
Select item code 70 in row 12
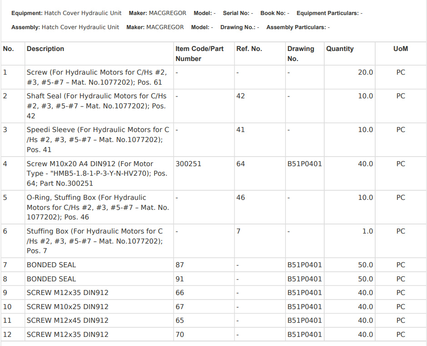point(180,335)
